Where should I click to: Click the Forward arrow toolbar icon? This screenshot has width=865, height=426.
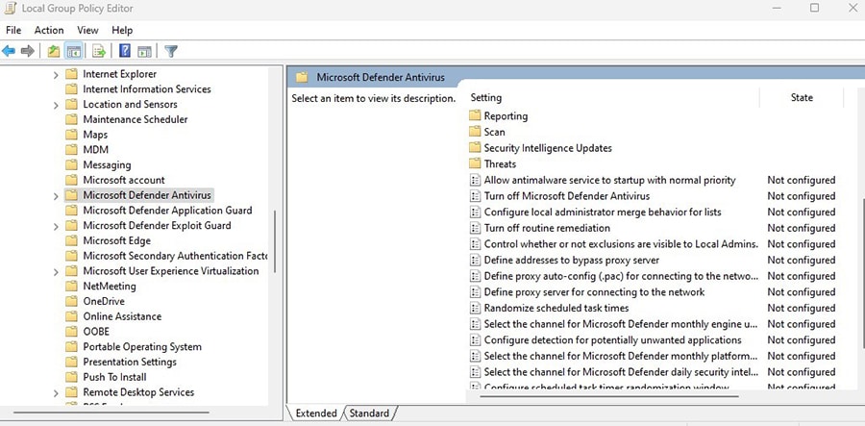[x=28, y=51]
